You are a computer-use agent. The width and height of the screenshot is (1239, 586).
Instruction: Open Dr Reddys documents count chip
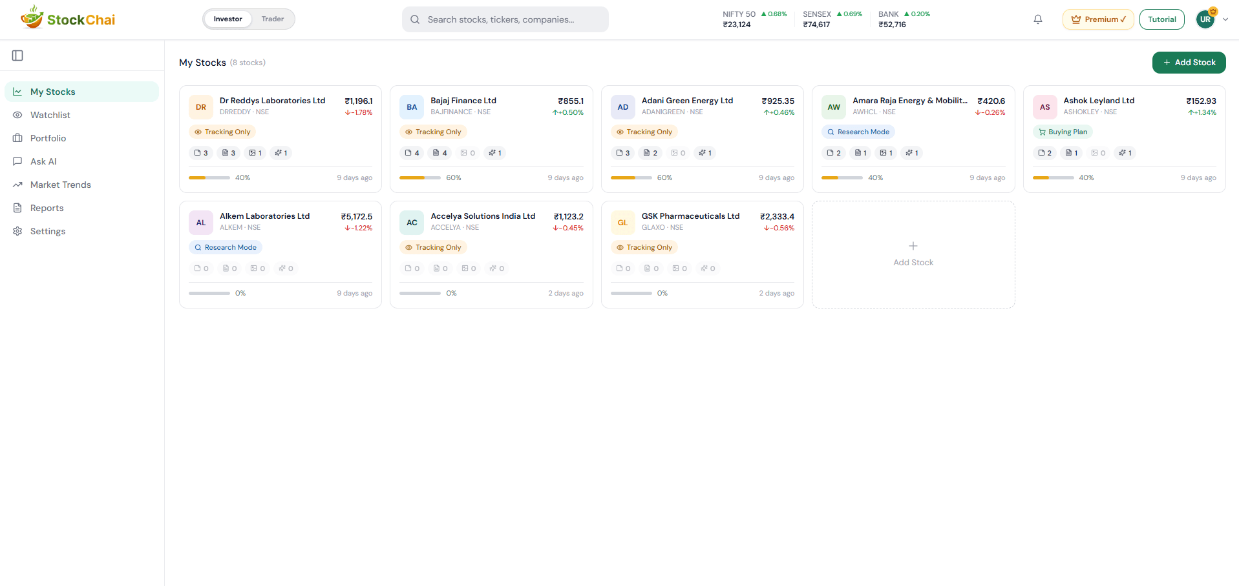coord(229,153)
